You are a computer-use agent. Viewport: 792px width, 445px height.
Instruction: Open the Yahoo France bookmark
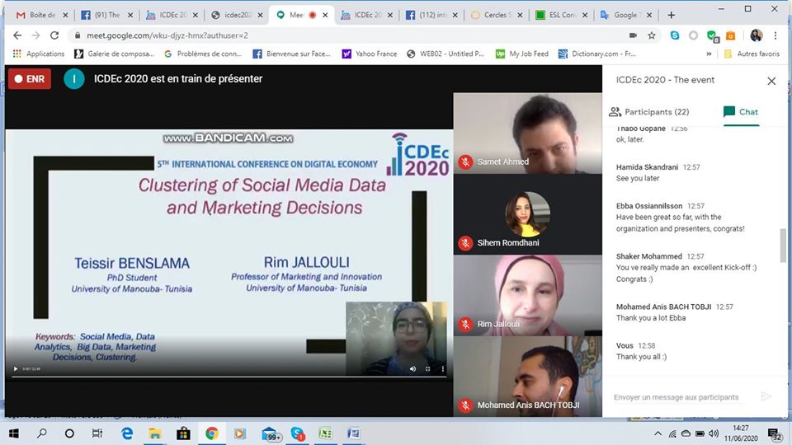[x=370, y=54]
